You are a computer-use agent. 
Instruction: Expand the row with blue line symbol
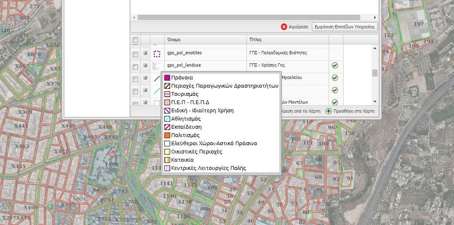145,78
